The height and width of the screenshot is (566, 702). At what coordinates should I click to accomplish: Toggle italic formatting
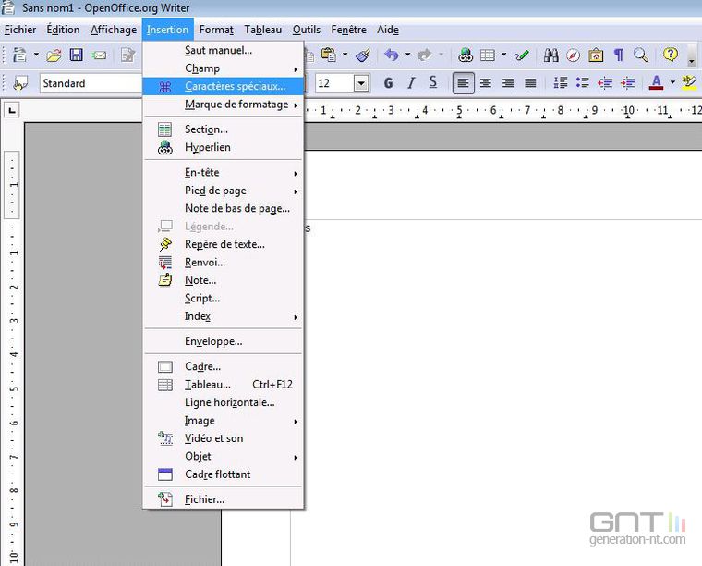tap(411, 83)
